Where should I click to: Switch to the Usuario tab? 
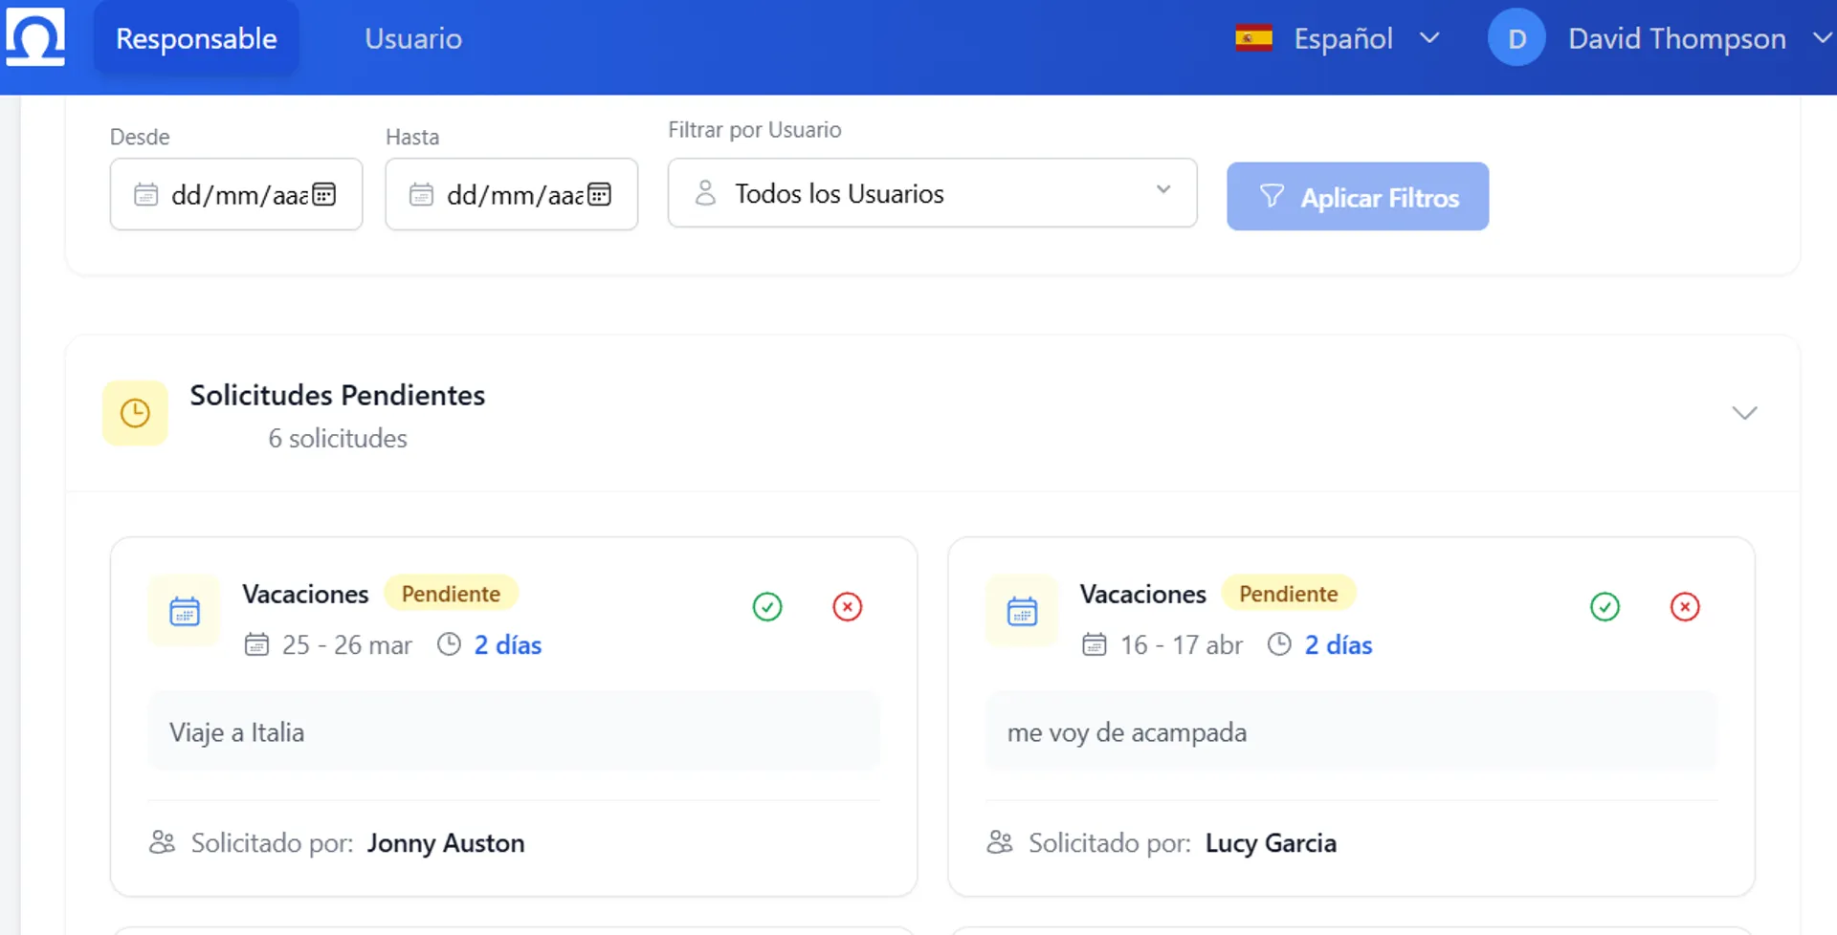click(x=413, y=38)
